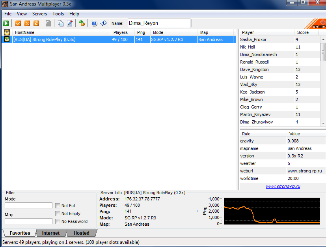
Task: Click the About info bubble icon
Action: tap(103, 23)
